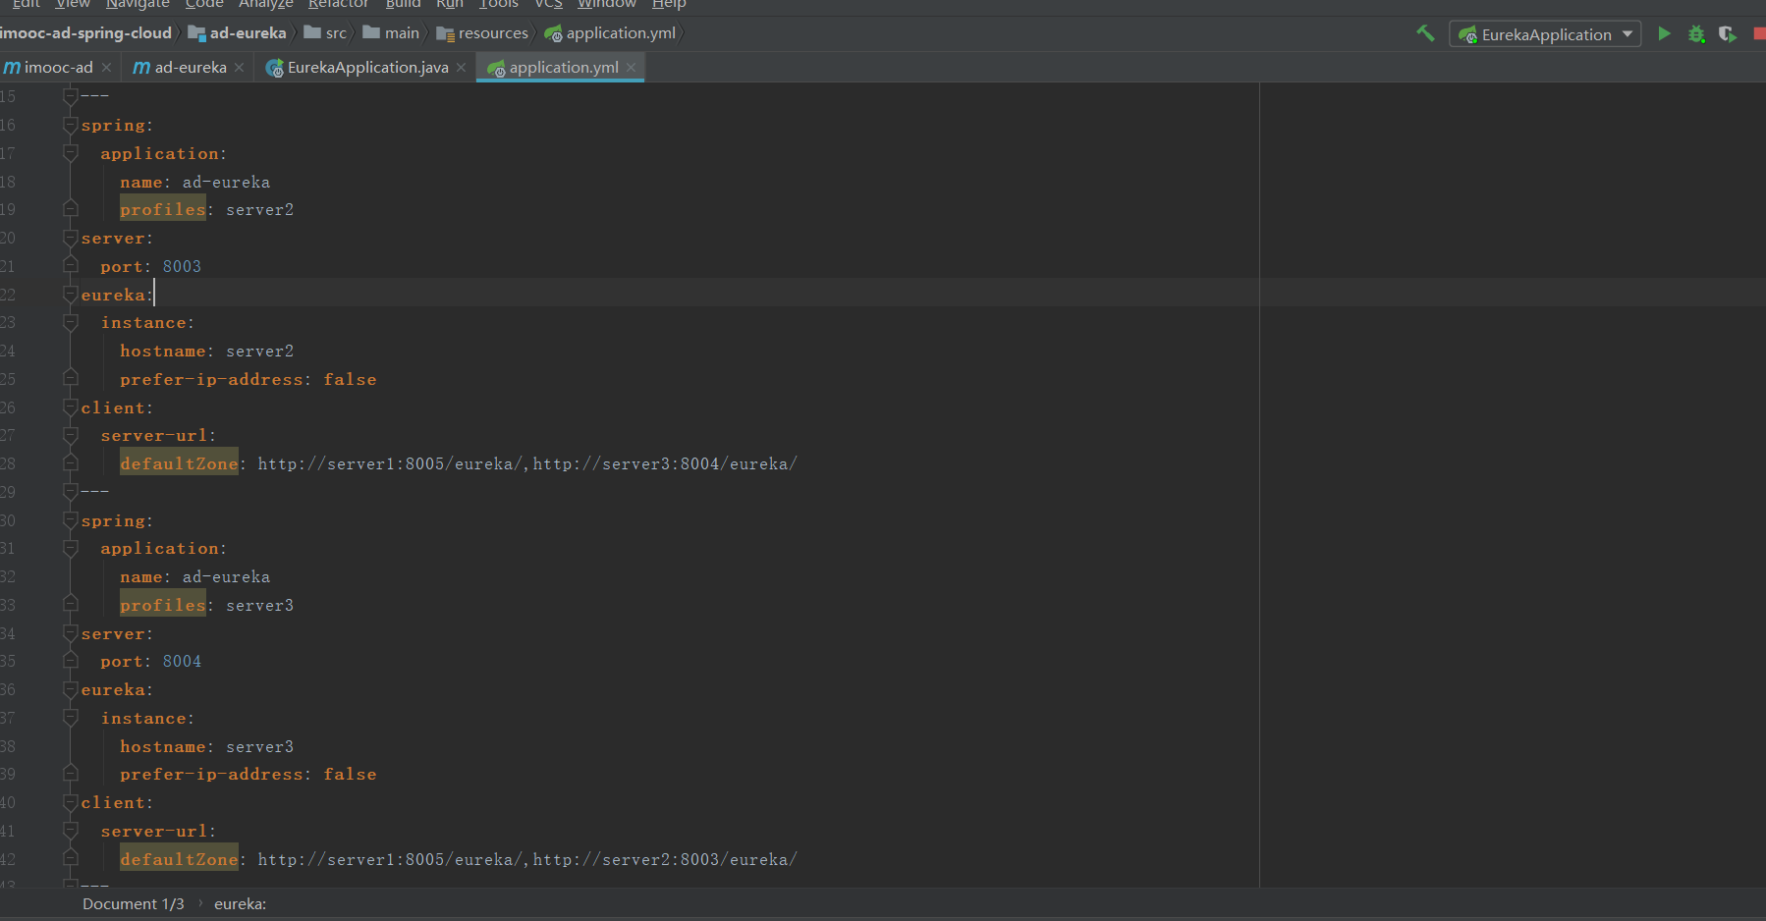The image size is (1766, 921).
Task: Click 'false' on line 25 prefer-ip-address
Action: [350, 380]
